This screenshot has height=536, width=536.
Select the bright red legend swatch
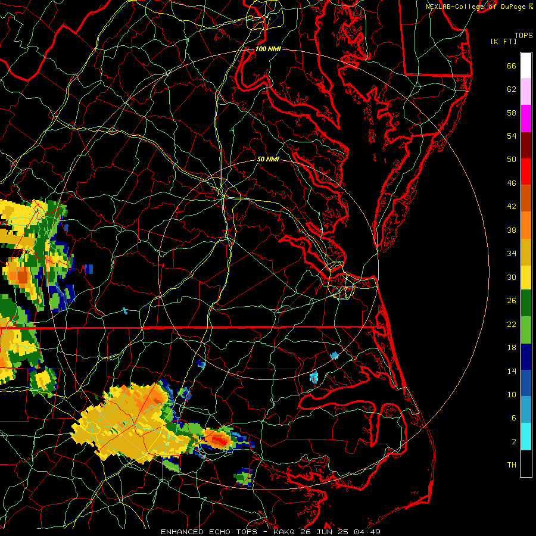pos(526,172)
